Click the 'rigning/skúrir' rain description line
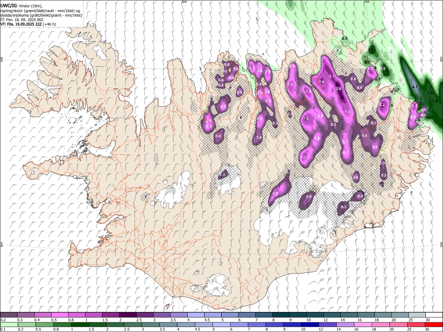 coord(40,11)
